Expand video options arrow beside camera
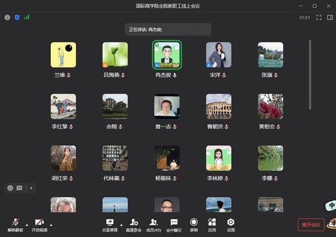Viewport: 336px width, 237px height. click(51, 225)
